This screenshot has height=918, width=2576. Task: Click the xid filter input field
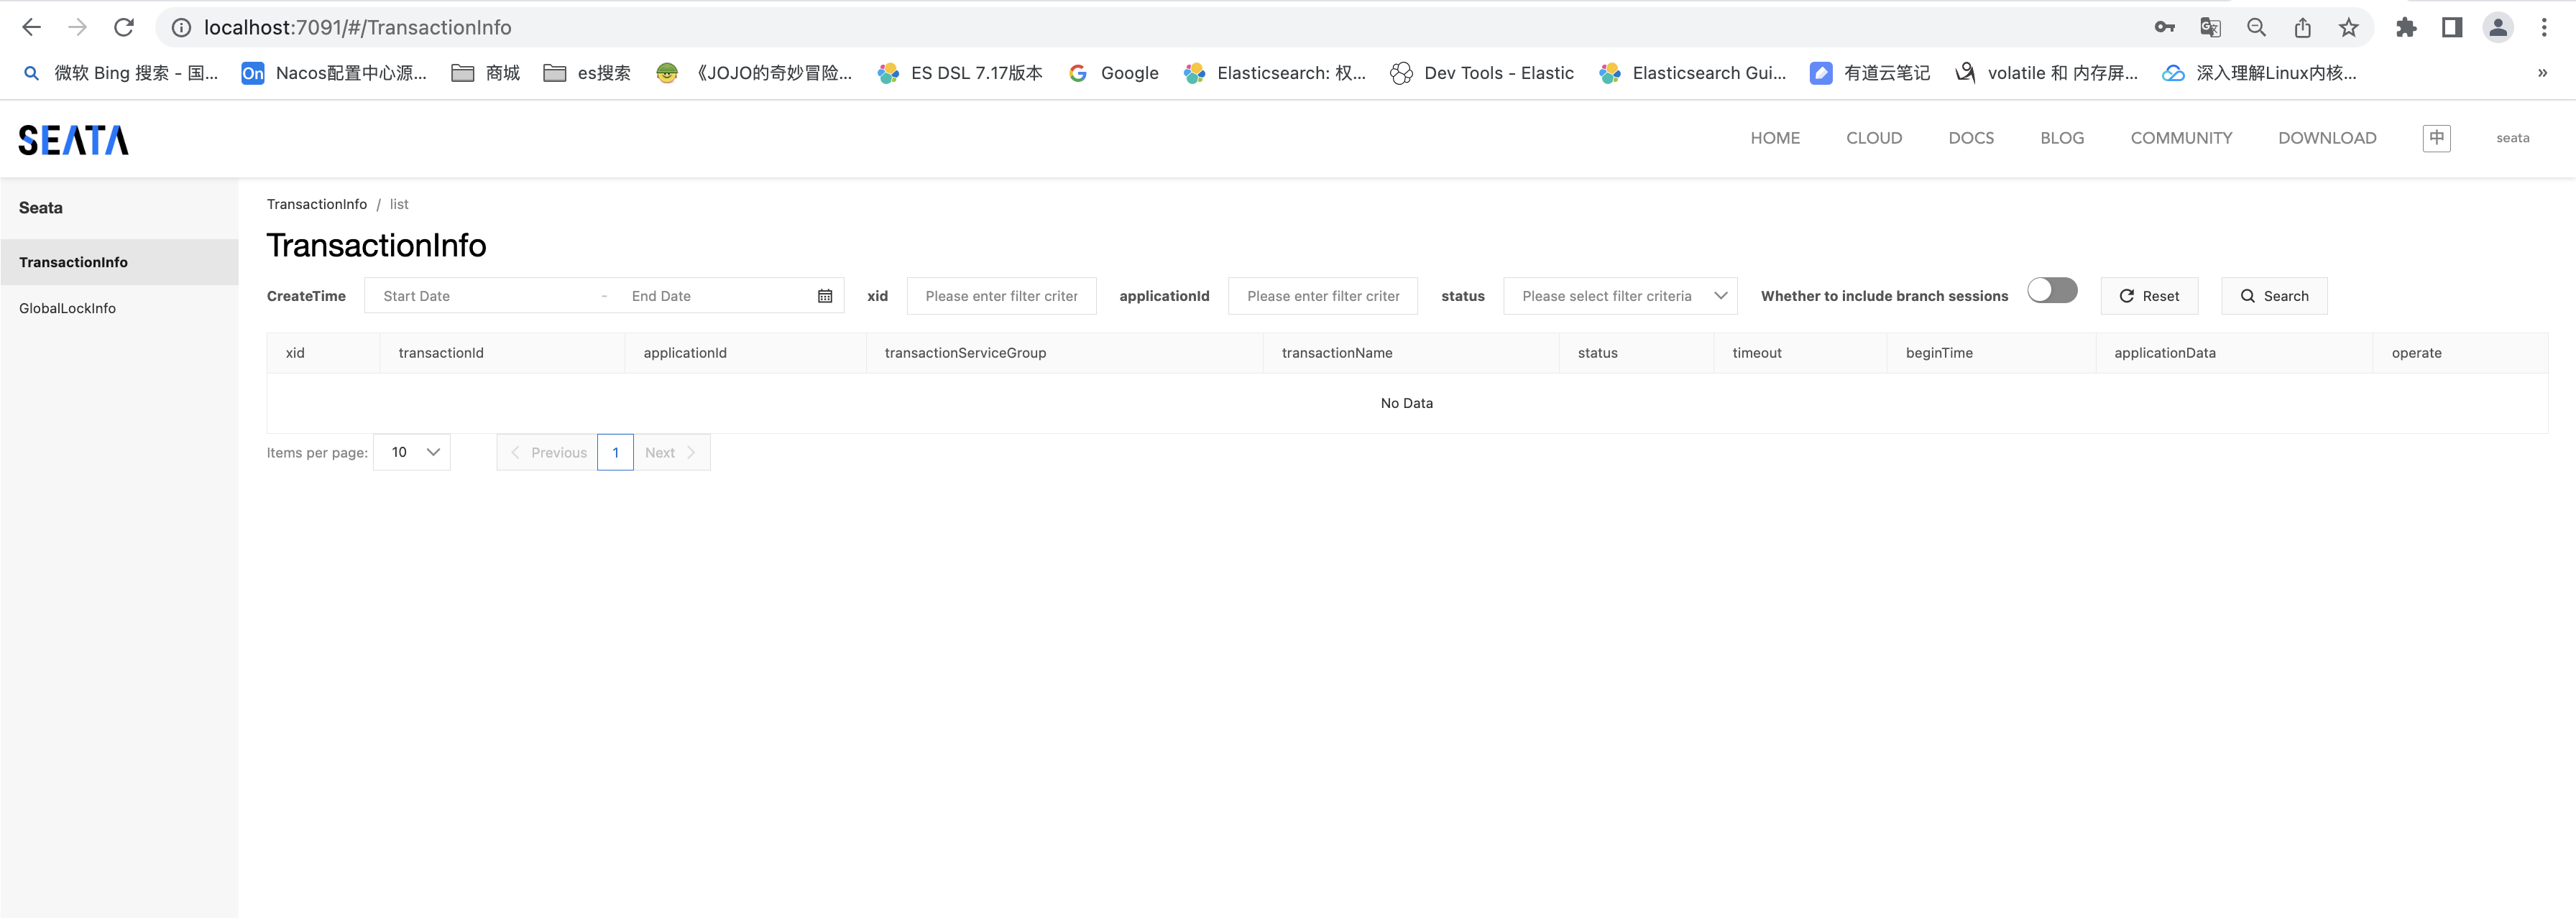pyautogui.click(x=1000, y=296)
